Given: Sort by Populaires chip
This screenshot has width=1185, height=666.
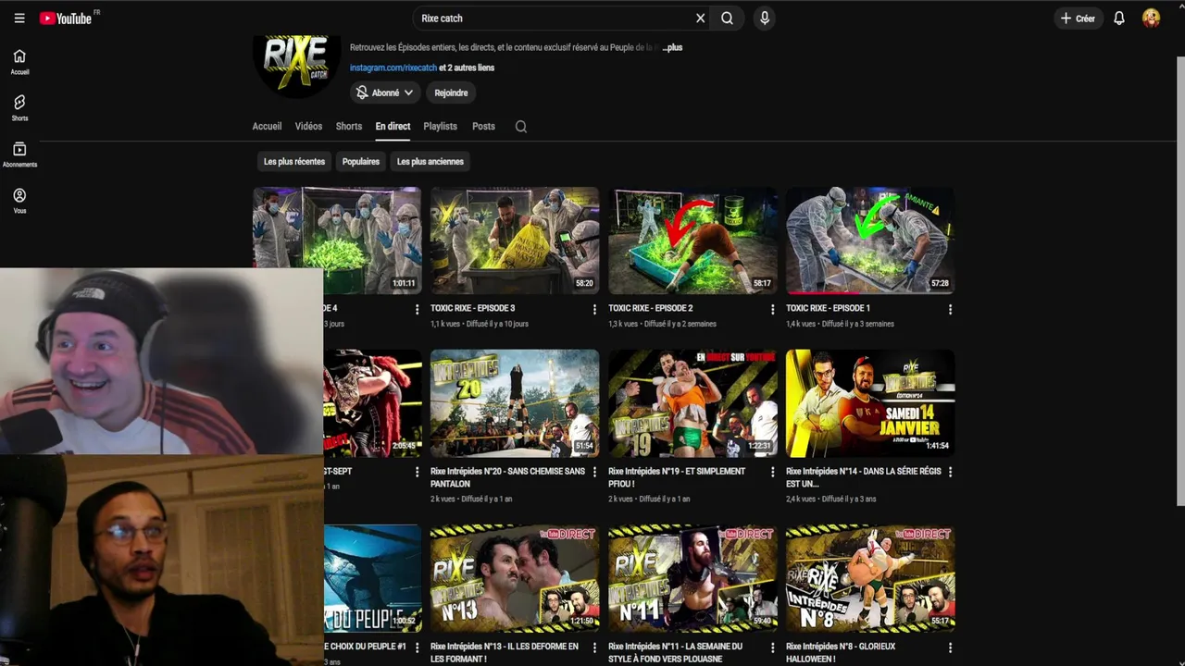Looking at the screenshot, I should pyautogui.click(x=361, y=161).
